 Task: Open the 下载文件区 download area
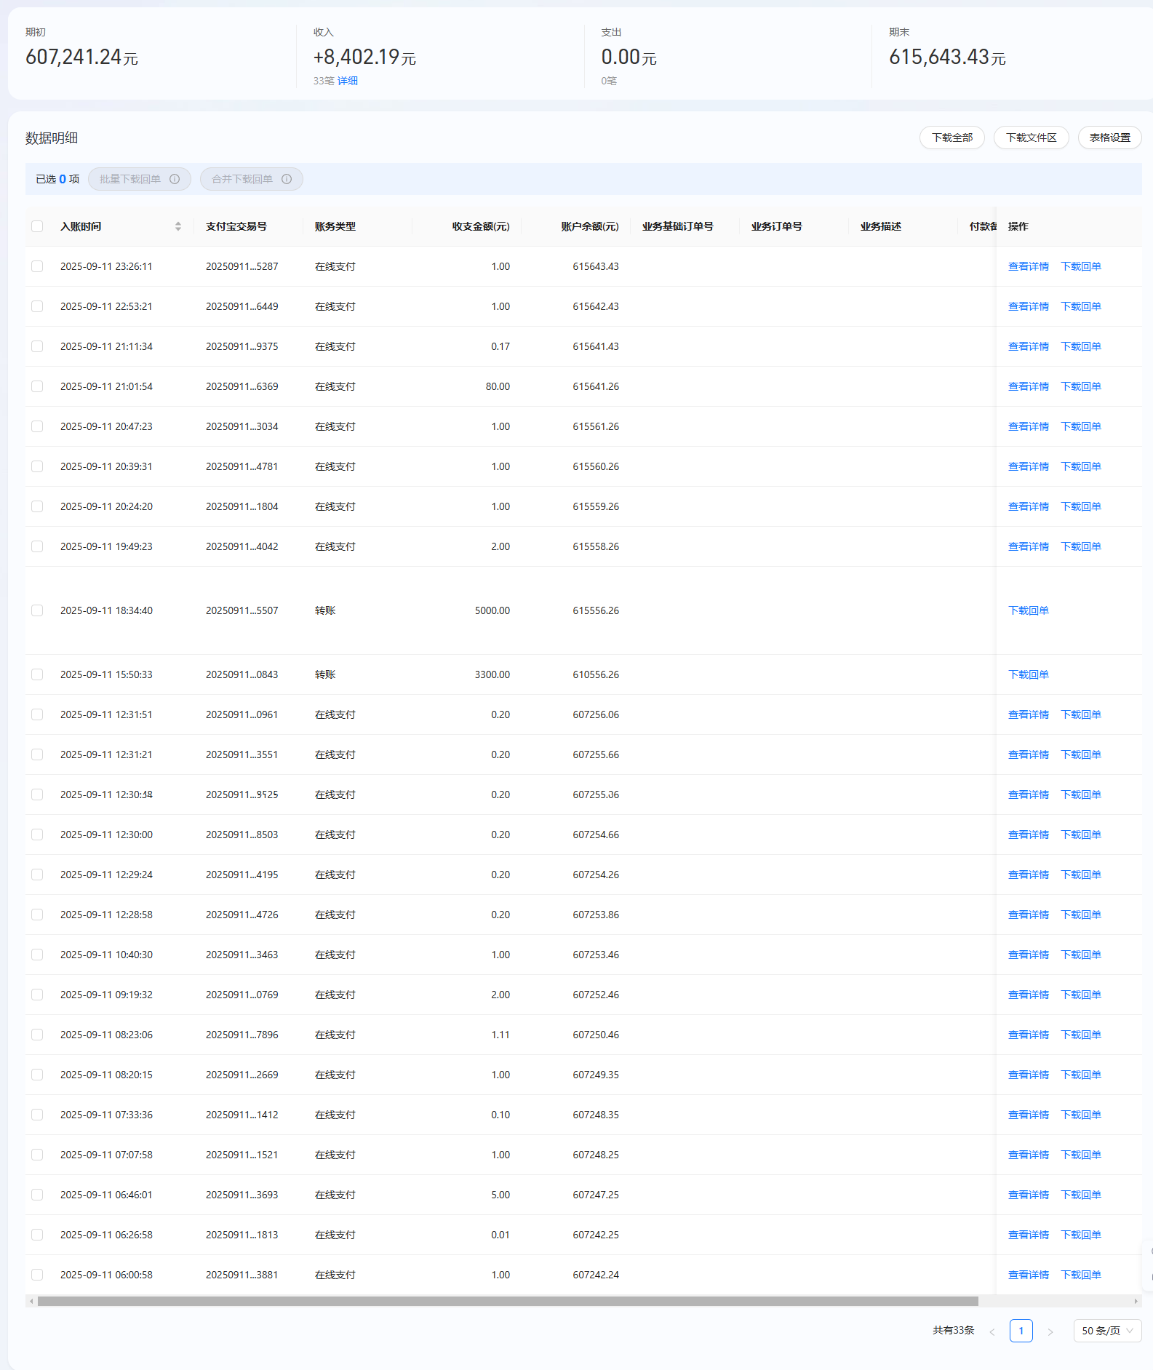click(1031, 138)
